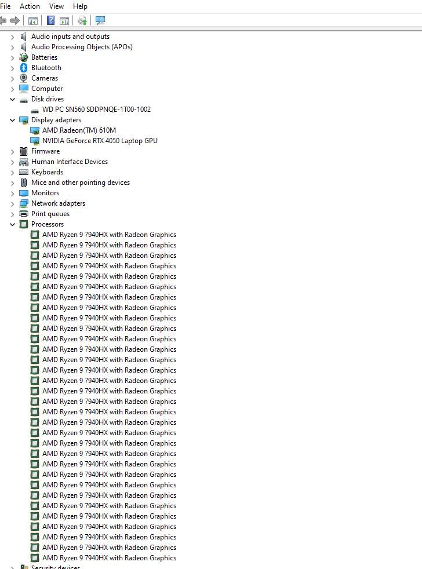
Task: Select the last AMD Ryzen 9 7940HX processor entry
Action: [109, 558]
